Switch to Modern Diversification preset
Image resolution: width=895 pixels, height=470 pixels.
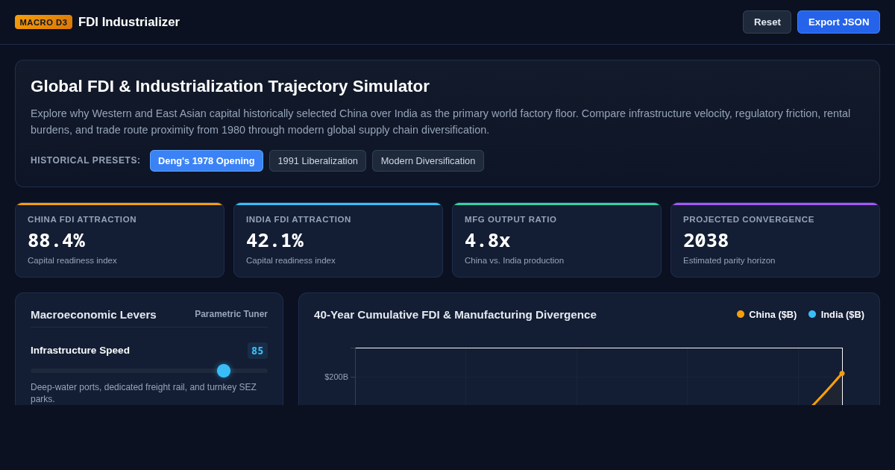428,161
